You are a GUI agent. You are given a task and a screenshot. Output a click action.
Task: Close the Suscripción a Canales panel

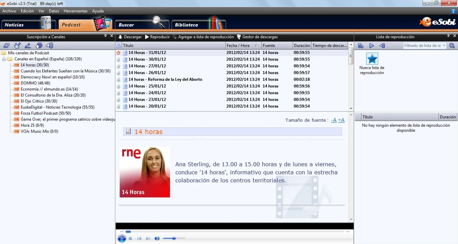coord(111,36)
